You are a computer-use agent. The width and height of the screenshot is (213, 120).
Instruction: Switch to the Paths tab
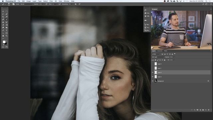(165, 51)
